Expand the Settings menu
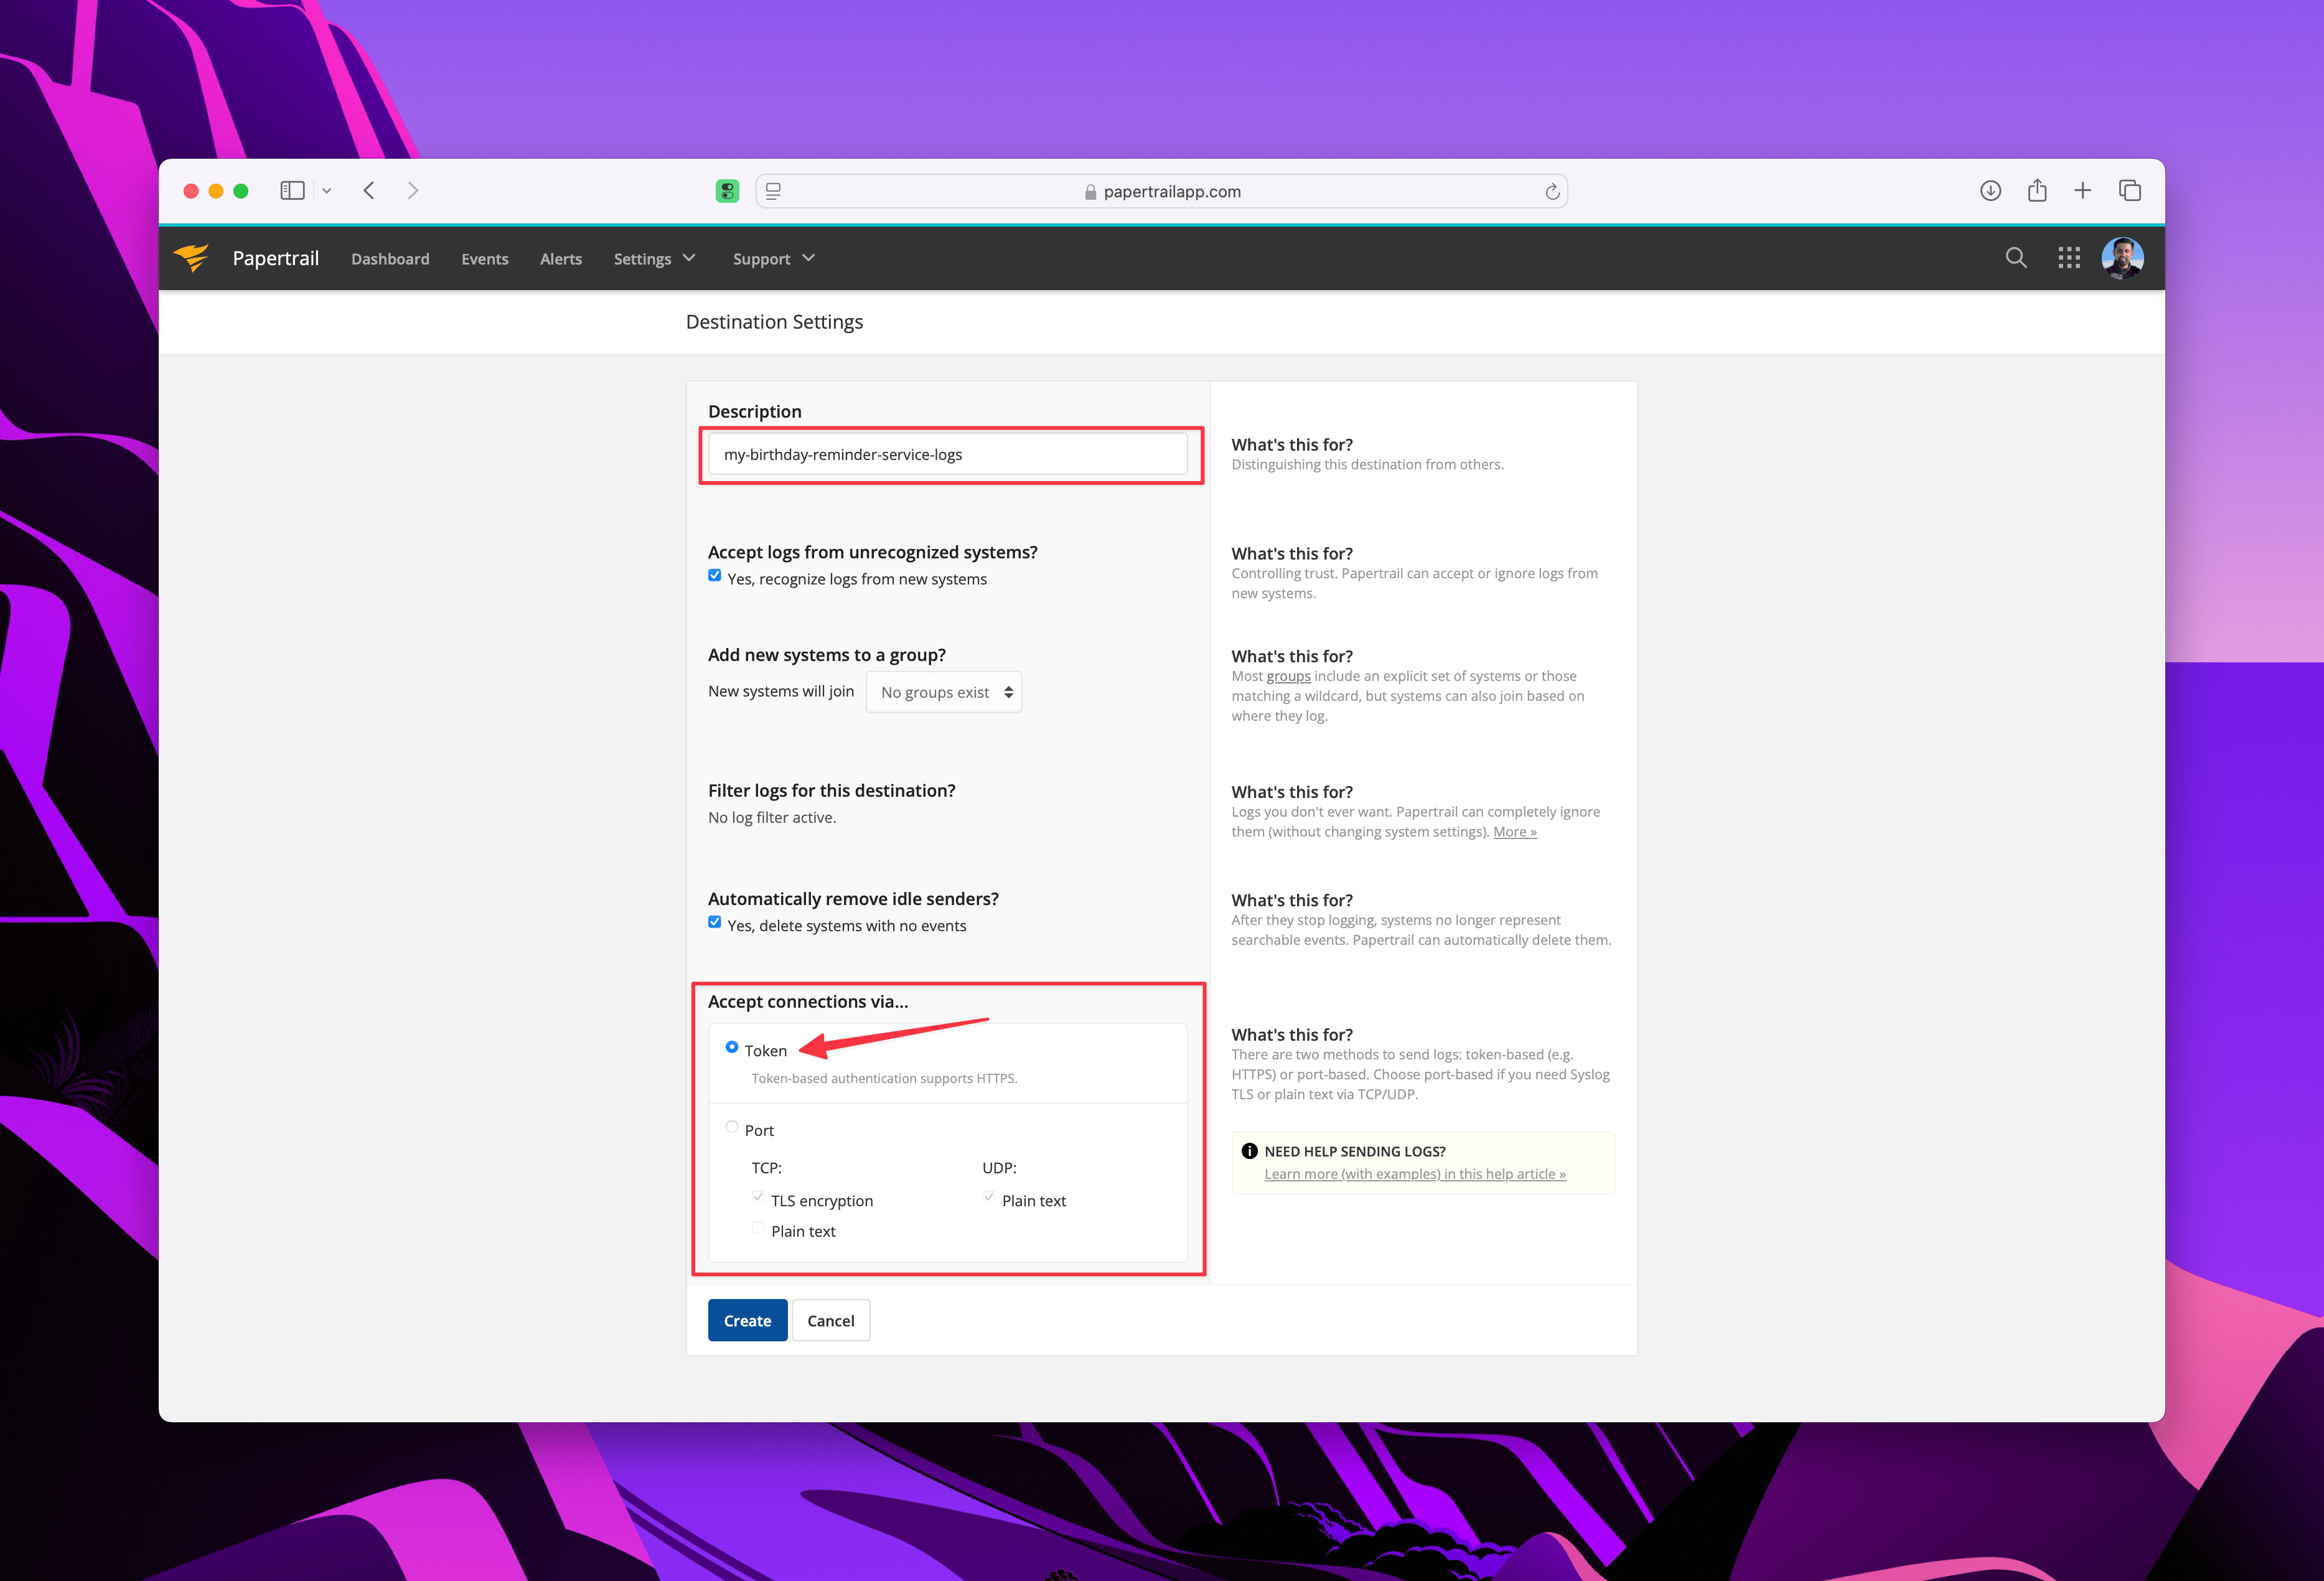Screen dimensions: 2324x1581 point(655,259)
